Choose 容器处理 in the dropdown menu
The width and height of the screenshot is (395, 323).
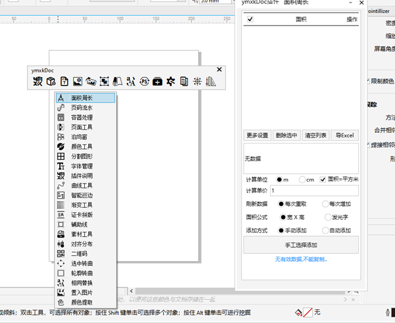coord(86,117)
